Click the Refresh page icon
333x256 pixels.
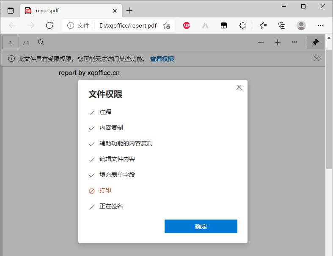(x=50, y=25)
